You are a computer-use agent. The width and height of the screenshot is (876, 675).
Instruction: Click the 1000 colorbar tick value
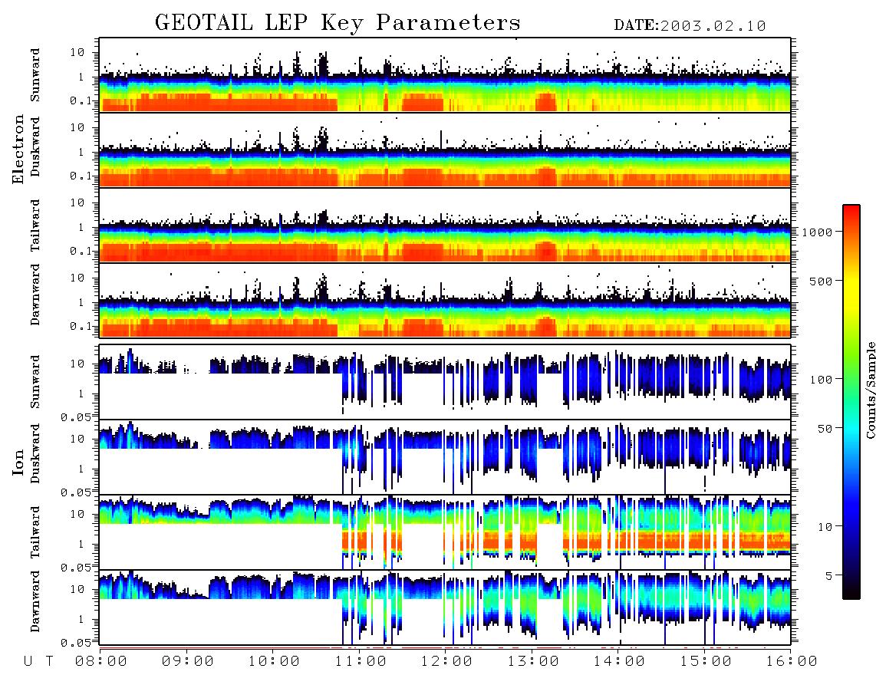point(817,232)
